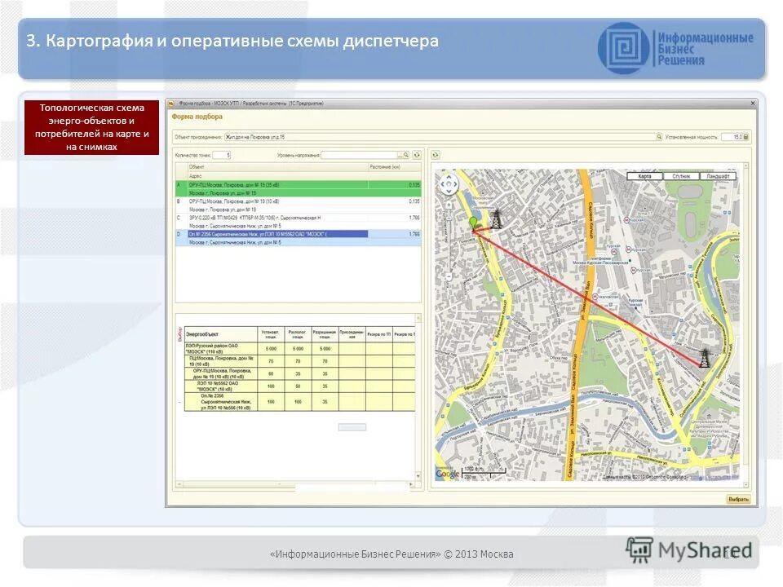Image resolution: width=783 pixels, height=587 pixels.
Task: Click the Адрес sub-header
Action: click(x=277, y=176)
